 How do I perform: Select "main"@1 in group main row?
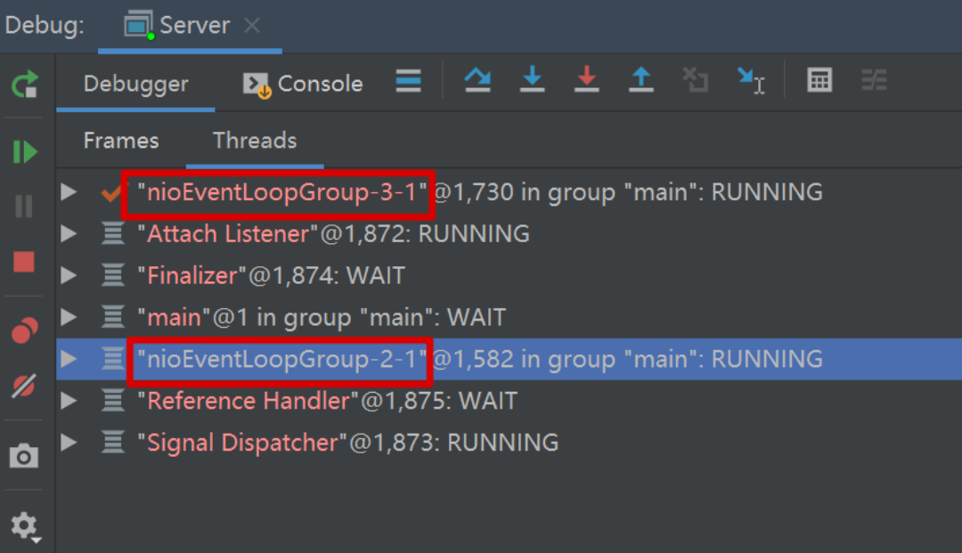click(x=510, y=317)
